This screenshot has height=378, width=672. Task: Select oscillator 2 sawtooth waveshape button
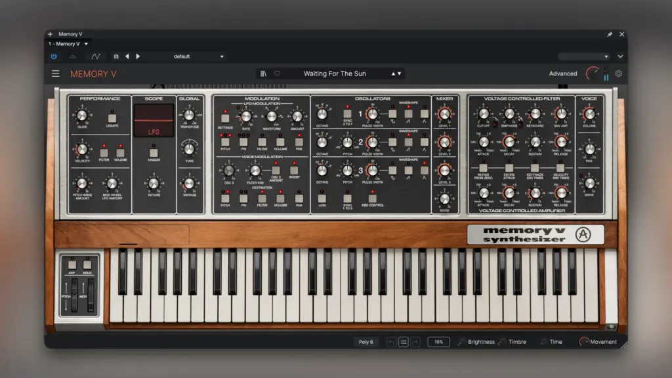408,142
